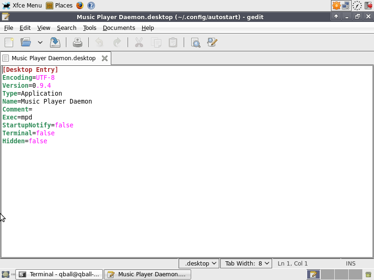Viewport: 374px width, 280px height.
Task: Save the current file icon
Action: click(55, 42)
